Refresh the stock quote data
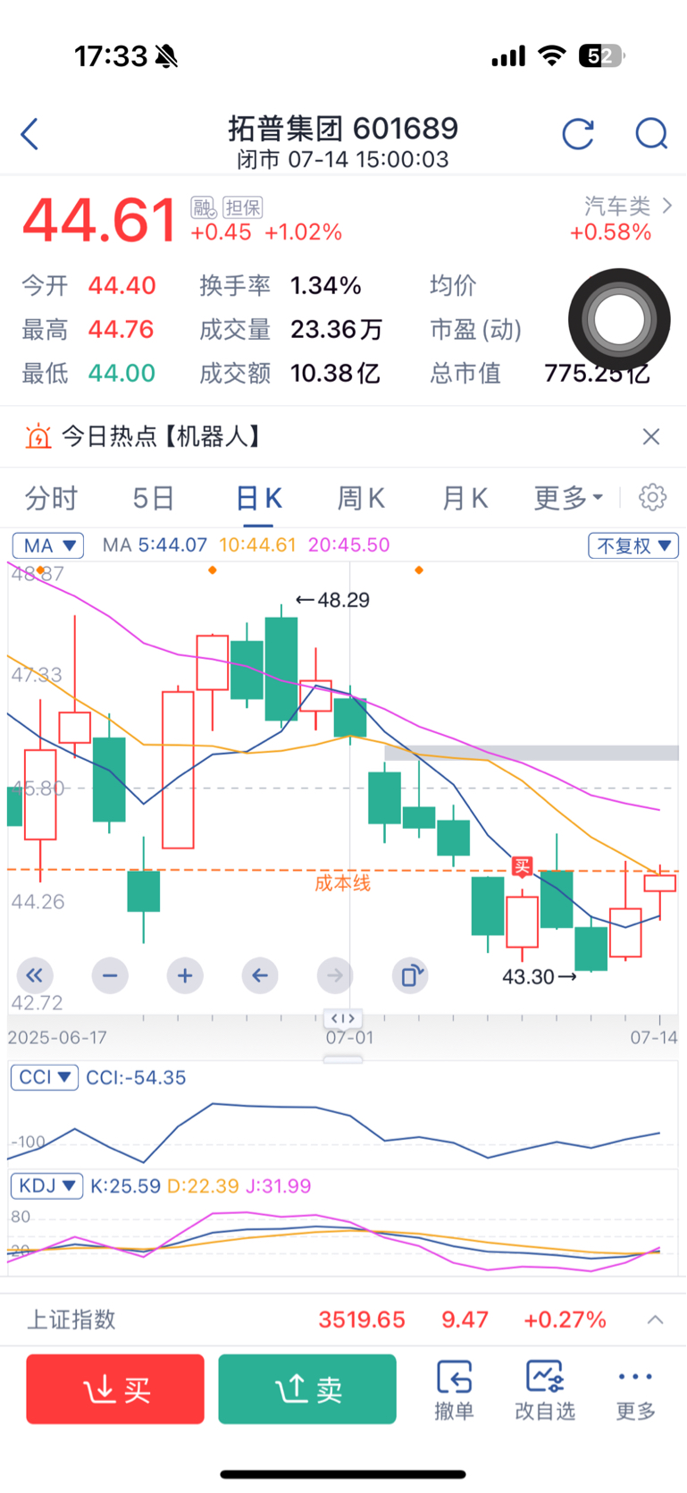The height and width of the screenshot is (1493, 687). click(x=578, y=135)
